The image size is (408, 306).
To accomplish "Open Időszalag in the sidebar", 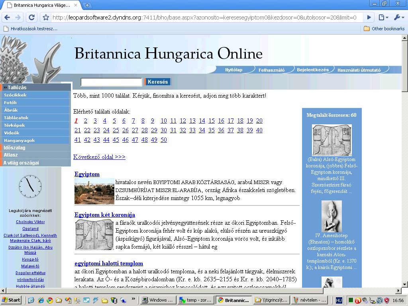I will pos(35,147).
